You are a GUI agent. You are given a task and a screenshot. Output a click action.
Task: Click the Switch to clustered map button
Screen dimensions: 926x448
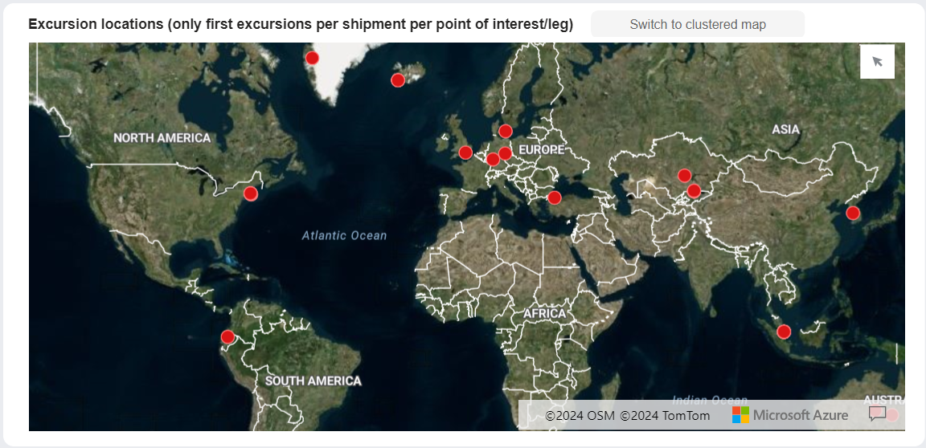(698, 24)
